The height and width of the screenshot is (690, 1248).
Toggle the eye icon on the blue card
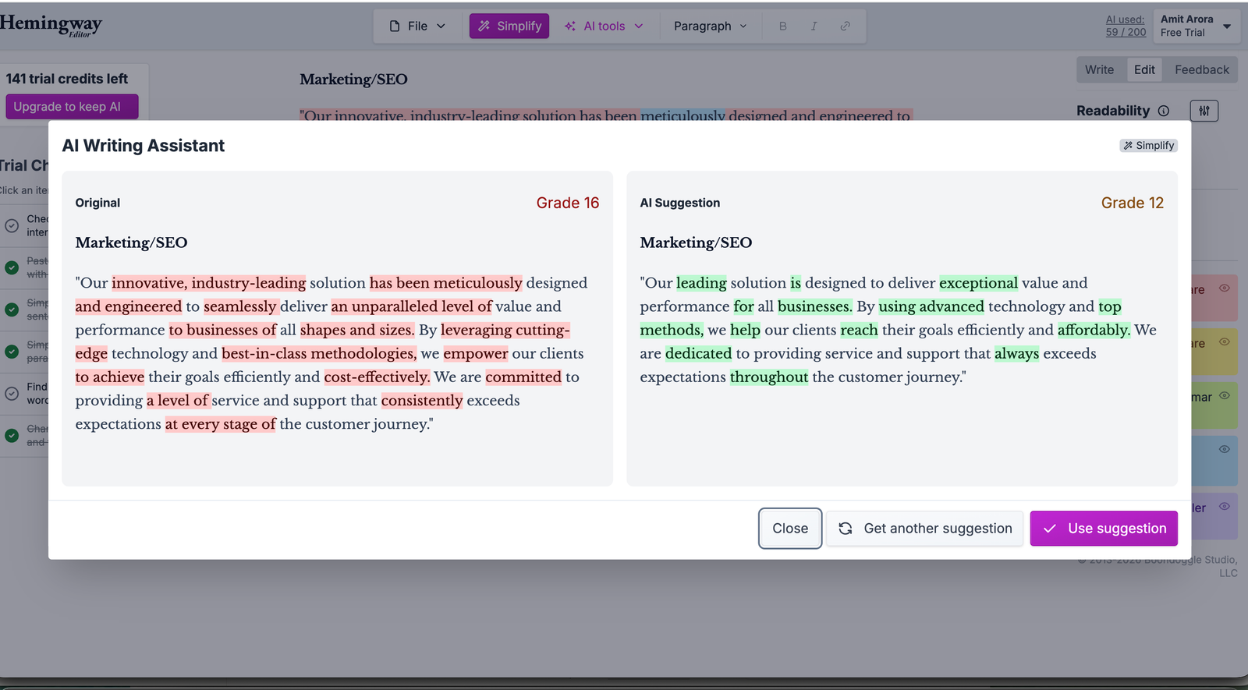point(1225,449)
